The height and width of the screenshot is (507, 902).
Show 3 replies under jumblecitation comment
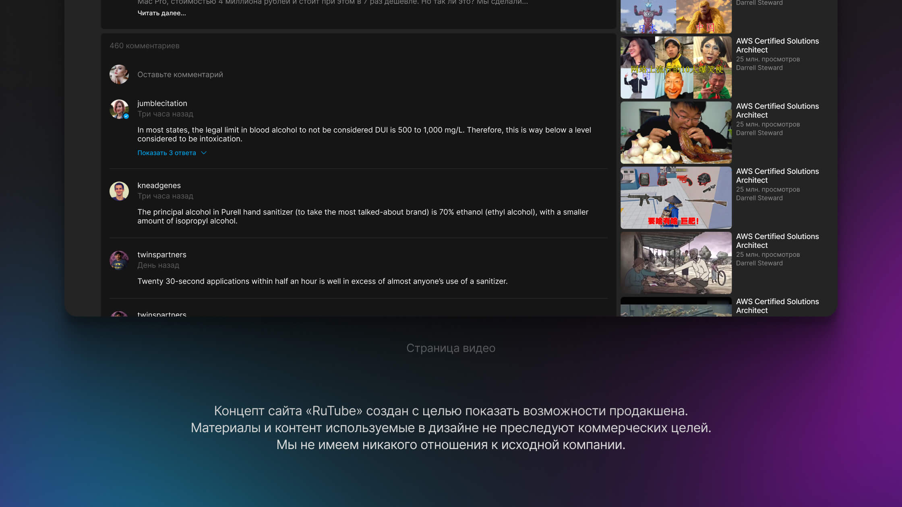pos(167,153)
